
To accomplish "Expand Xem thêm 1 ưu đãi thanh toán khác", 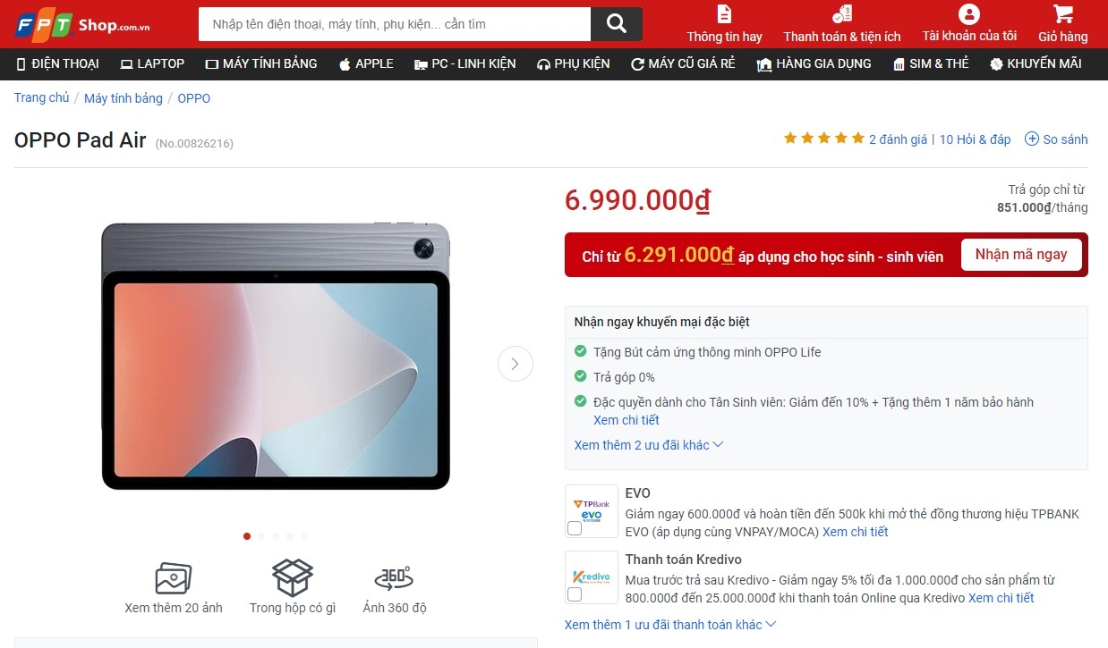I will [670, 625].
